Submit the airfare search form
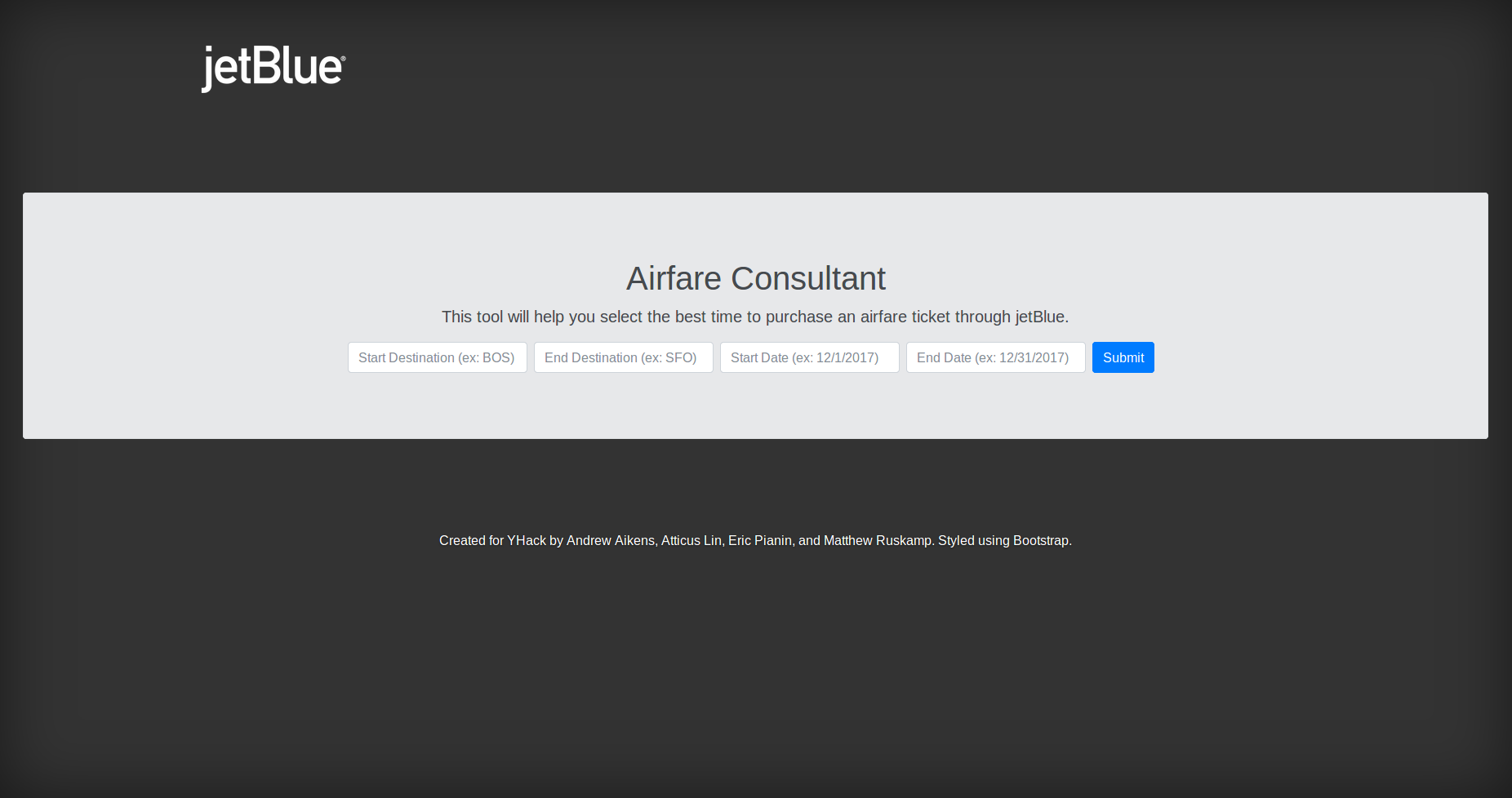Viewport: 1512px width, 798px height. 1123,357
